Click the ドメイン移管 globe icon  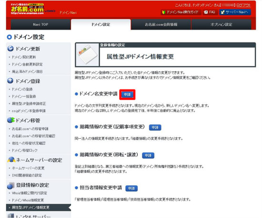coord(11,120)
